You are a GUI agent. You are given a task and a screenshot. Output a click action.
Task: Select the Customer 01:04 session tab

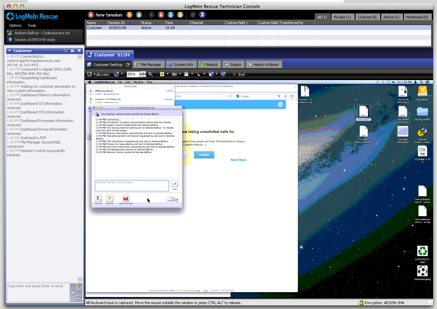(x=109, y=55)
